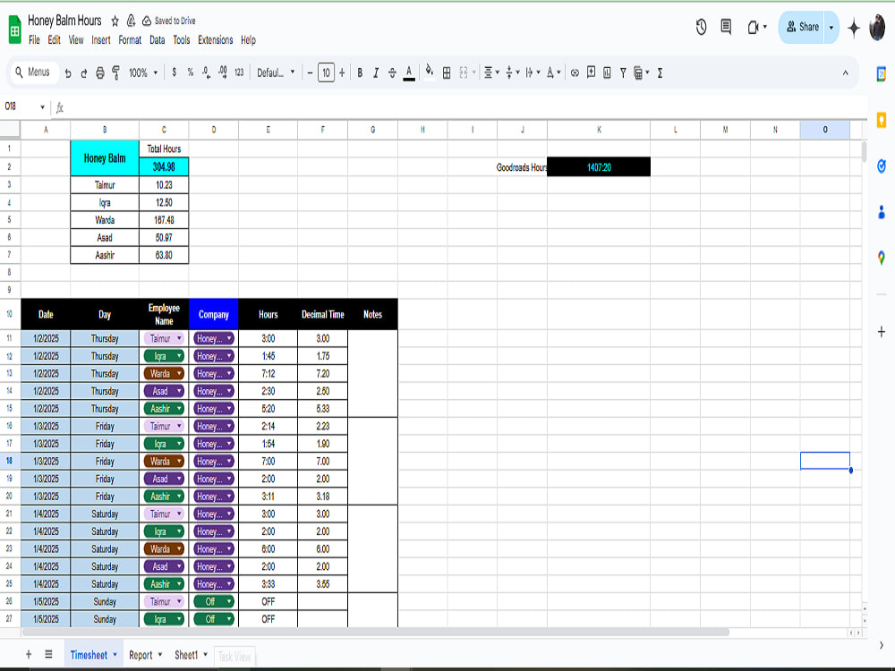
Task: Open vertical align dropdown
Action: tap(512, 72)
